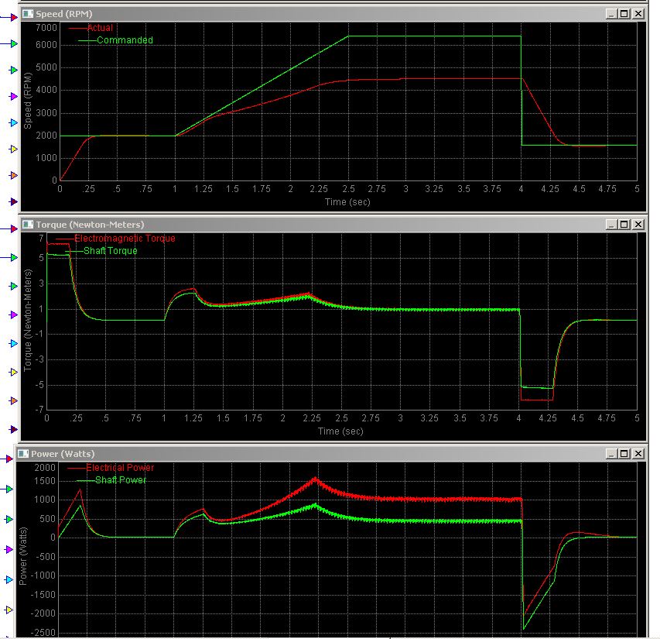The image size is (660, 639).
Task: Select the yellow input connector of Power plot
Action: (9, 610)
